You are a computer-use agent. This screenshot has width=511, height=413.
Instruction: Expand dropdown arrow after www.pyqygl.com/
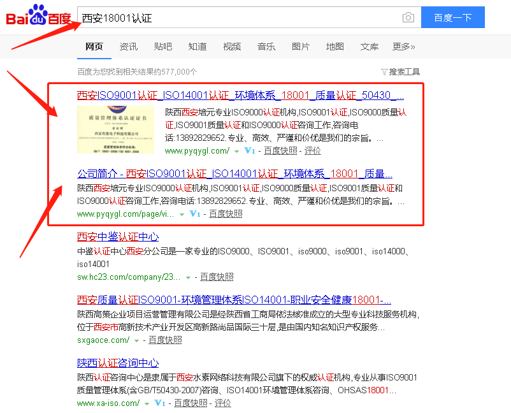coord(237,151)
